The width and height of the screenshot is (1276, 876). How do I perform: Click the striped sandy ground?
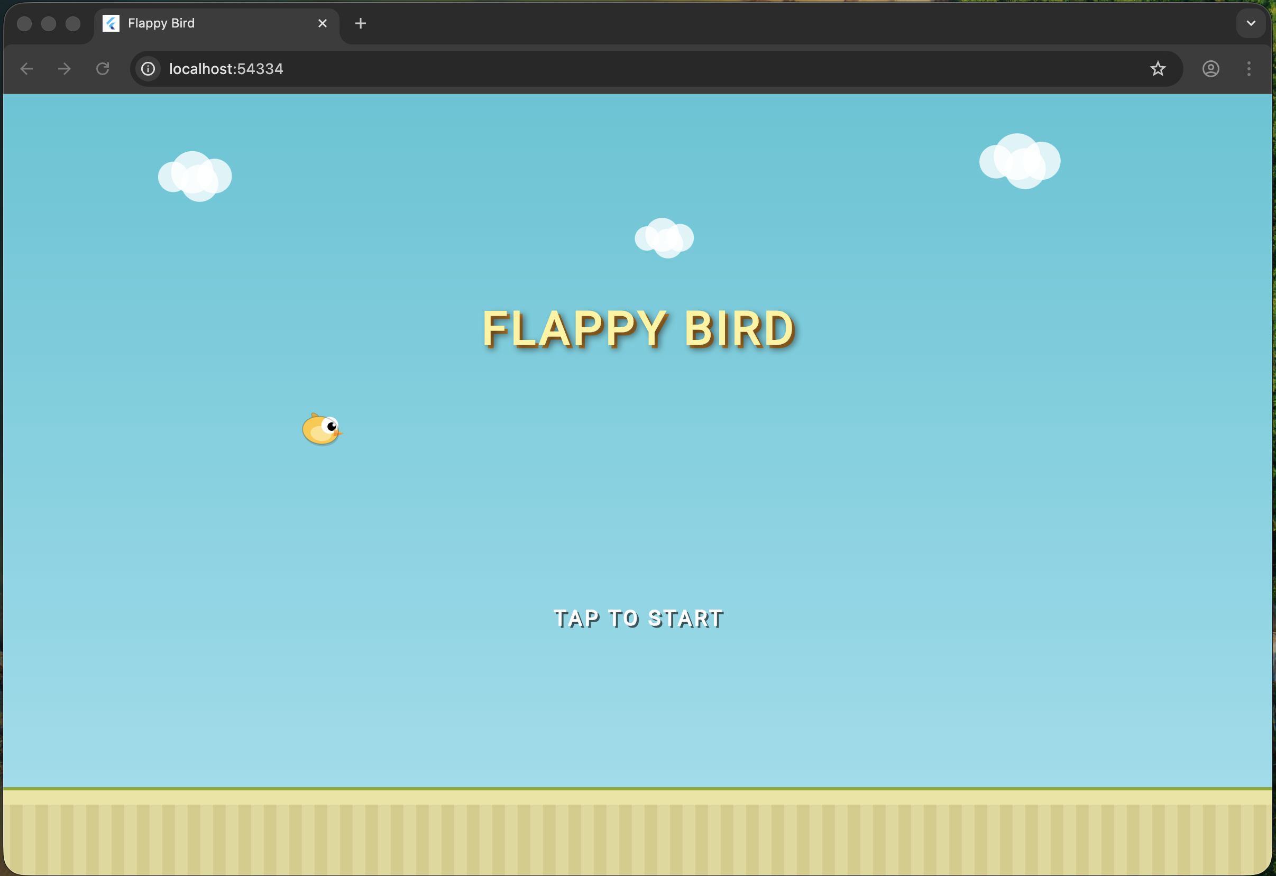click(x=638, y=834)
